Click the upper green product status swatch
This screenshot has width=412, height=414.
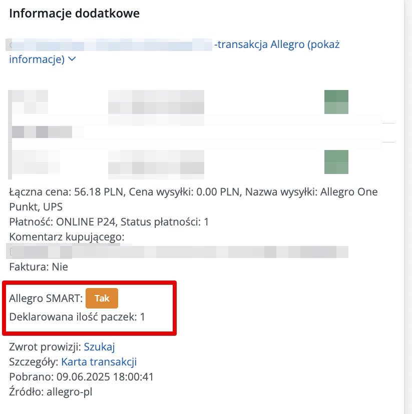point(336,101)
